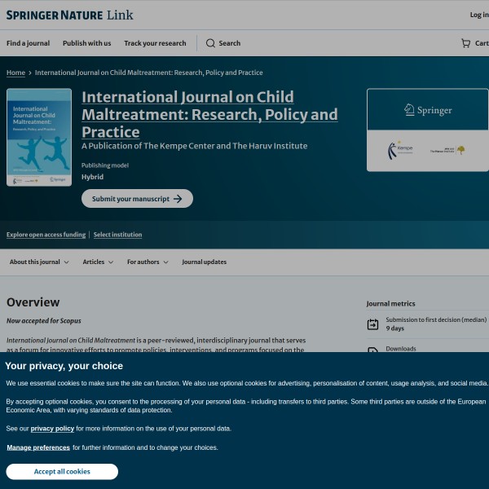
Task: Go to Track your research
Action: (x=155, y=43)
